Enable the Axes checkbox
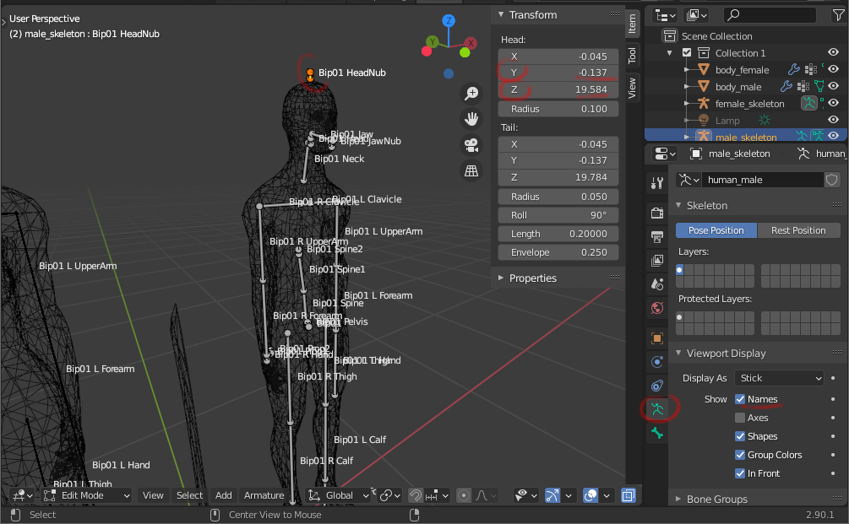This screenshot has height=524, width=849. (740, 418)
